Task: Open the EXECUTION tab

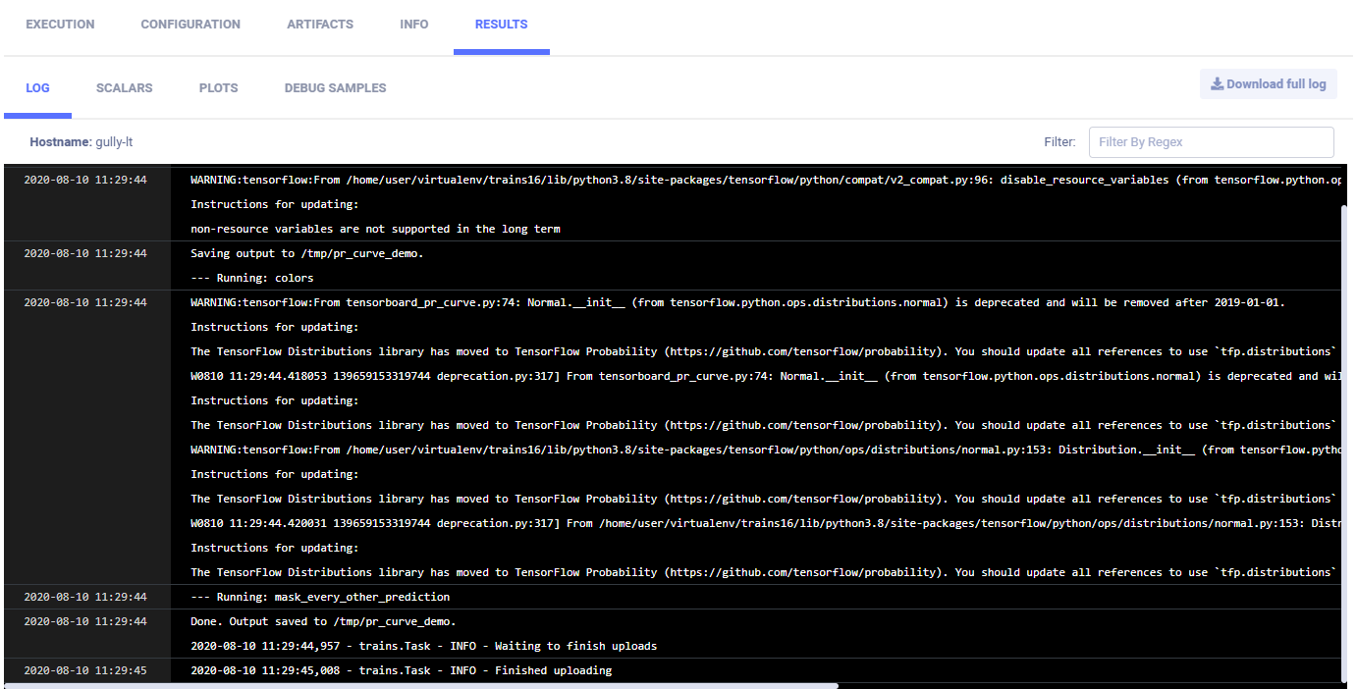Action: pos(60,25)
